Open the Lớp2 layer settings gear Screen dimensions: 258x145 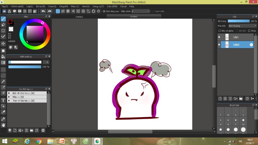(251, 45)
